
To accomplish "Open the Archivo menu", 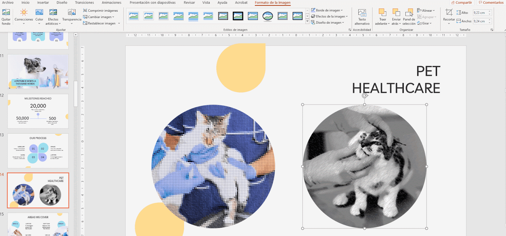I will pyautogui.click(x=8, y=3).
